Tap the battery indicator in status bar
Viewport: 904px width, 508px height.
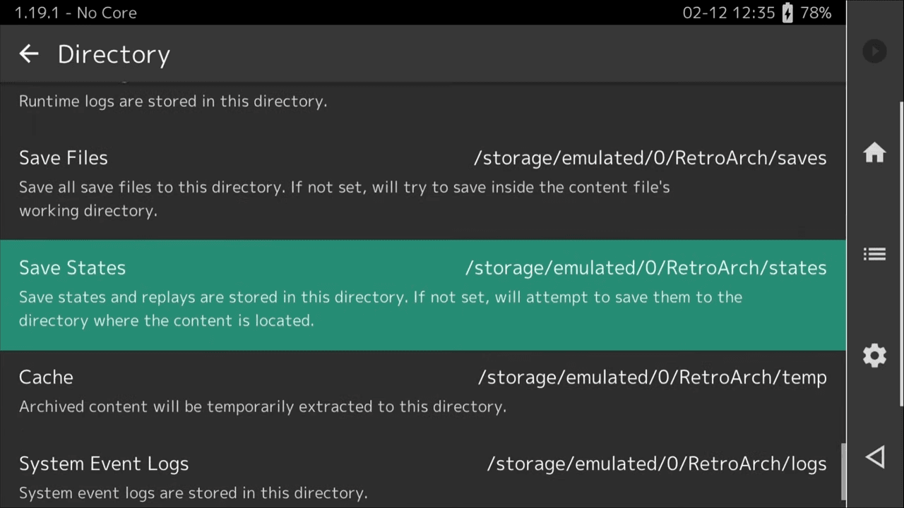pyautogui.click(x=787, y=13)
